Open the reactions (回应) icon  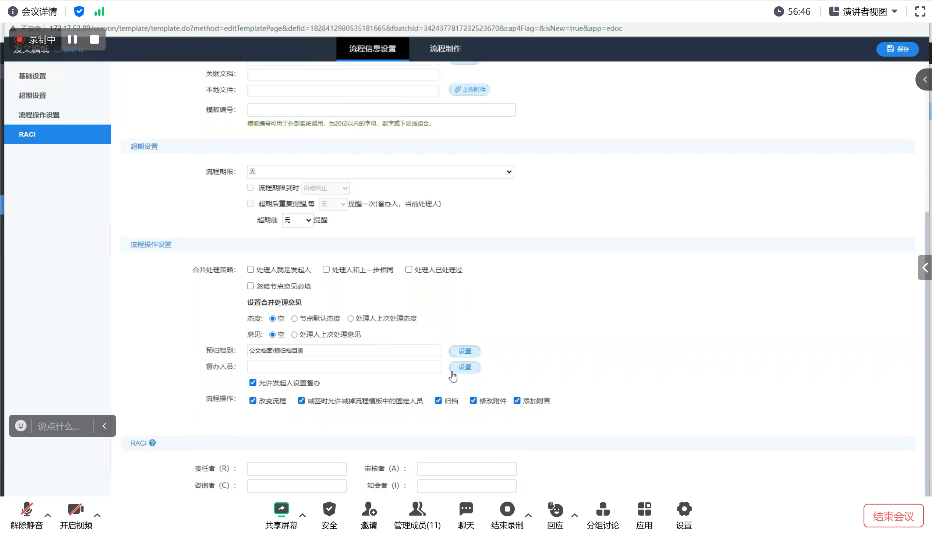pos(555,509)
